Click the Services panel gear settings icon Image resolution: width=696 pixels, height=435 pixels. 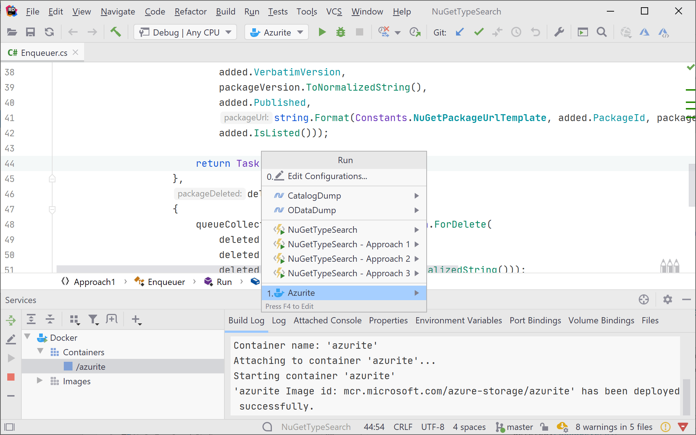[x=667, y=299]
